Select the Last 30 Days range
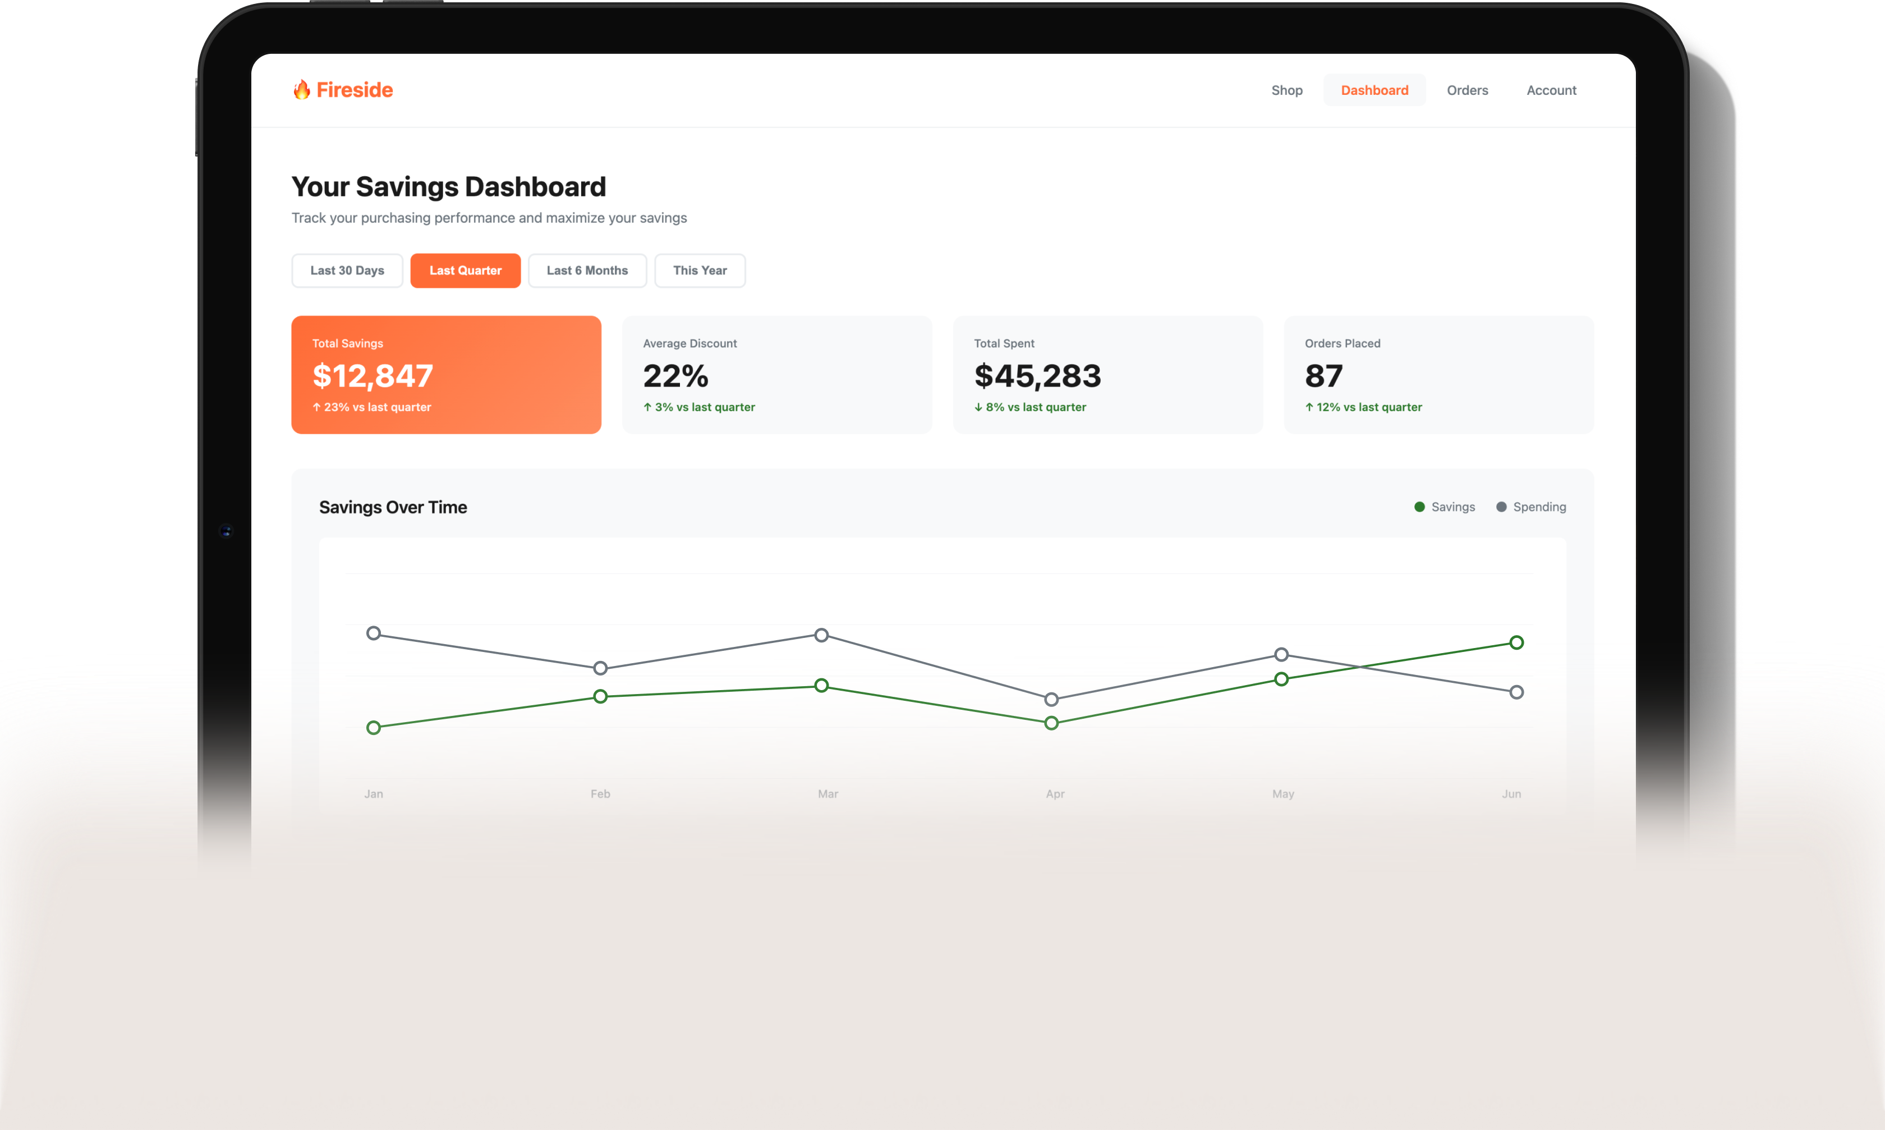Viewport: 1885px width, 1130px height. [347, 270]
